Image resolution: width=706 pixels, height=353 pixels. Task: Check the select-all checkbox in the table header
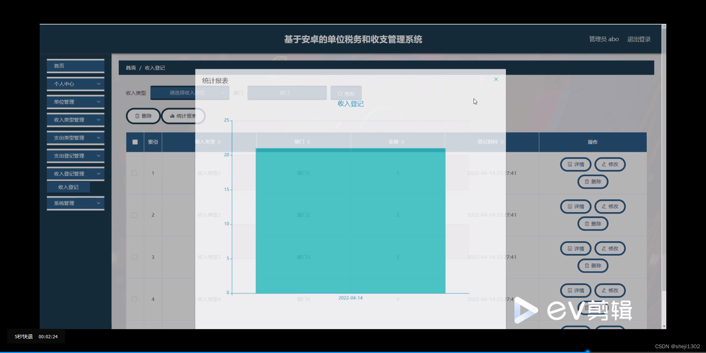(x=135, y=142)
